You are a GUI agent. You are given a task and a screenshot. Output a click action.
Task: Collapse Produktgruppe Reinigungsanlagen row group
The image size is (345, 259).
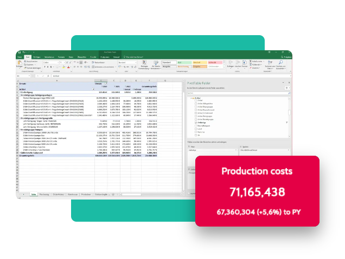[20, 95]
